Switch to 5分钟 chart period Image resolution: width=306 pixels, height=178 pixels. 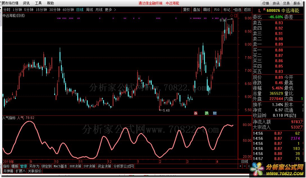[29, 10]
